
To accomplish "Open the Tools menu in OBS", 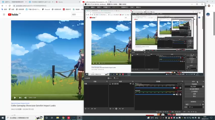I will click(132, 7).
